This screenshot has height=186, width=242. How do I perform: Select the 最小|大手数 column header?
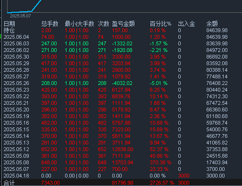[79, 24]
